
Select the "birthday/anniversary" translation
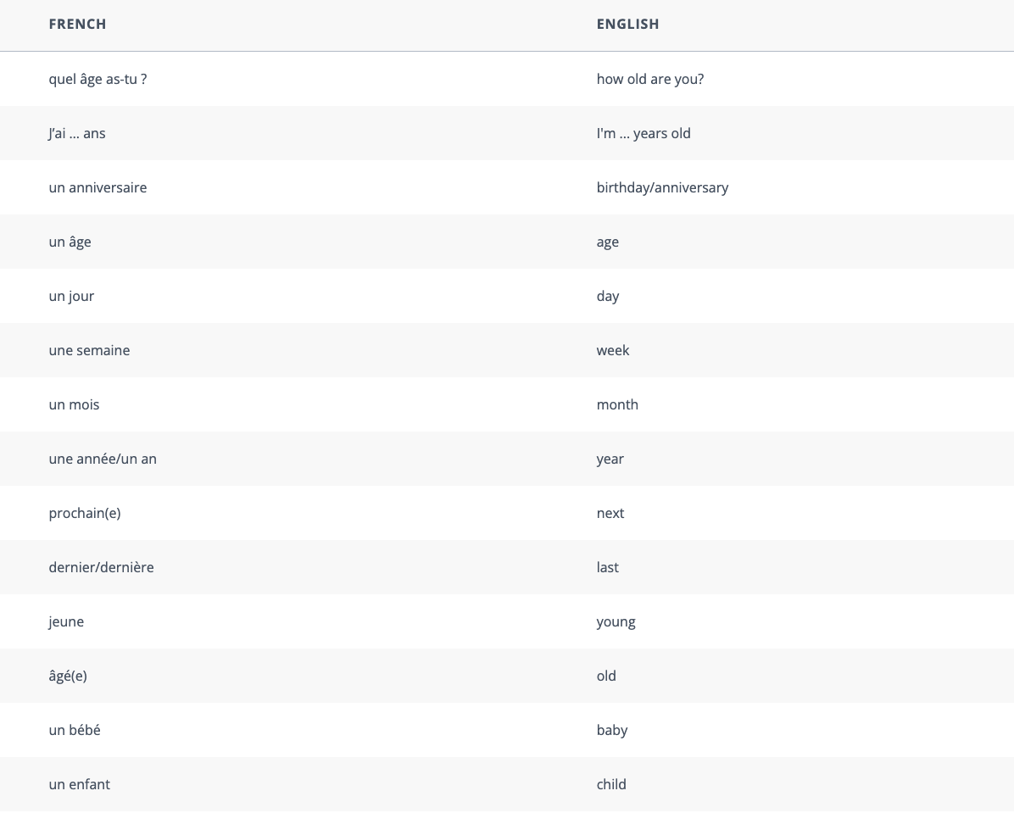click(x=662, y=187)
